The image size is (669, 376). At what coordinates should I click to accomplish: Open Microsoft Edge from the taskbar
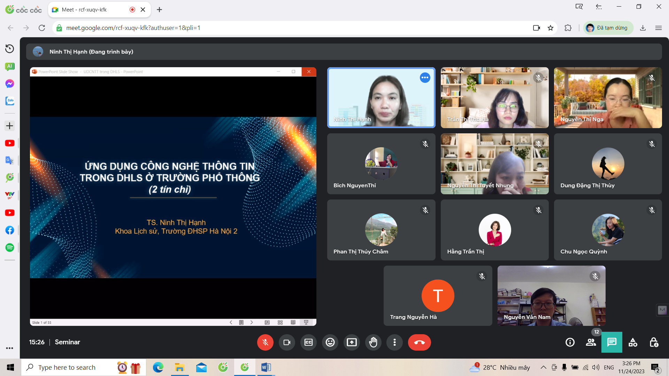tap(158, 367)
